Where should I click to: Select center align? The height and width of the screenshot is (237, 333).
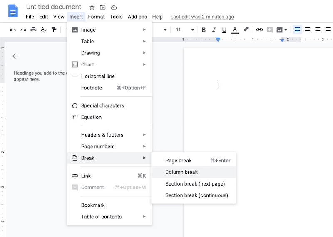click(307, 29)
